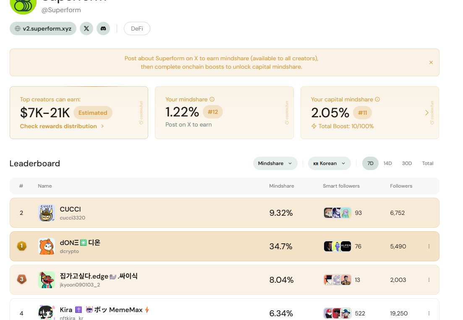
Task: Click the #12 mindshare rank badge
Action: pyautogui.click(x=212, y=112)
